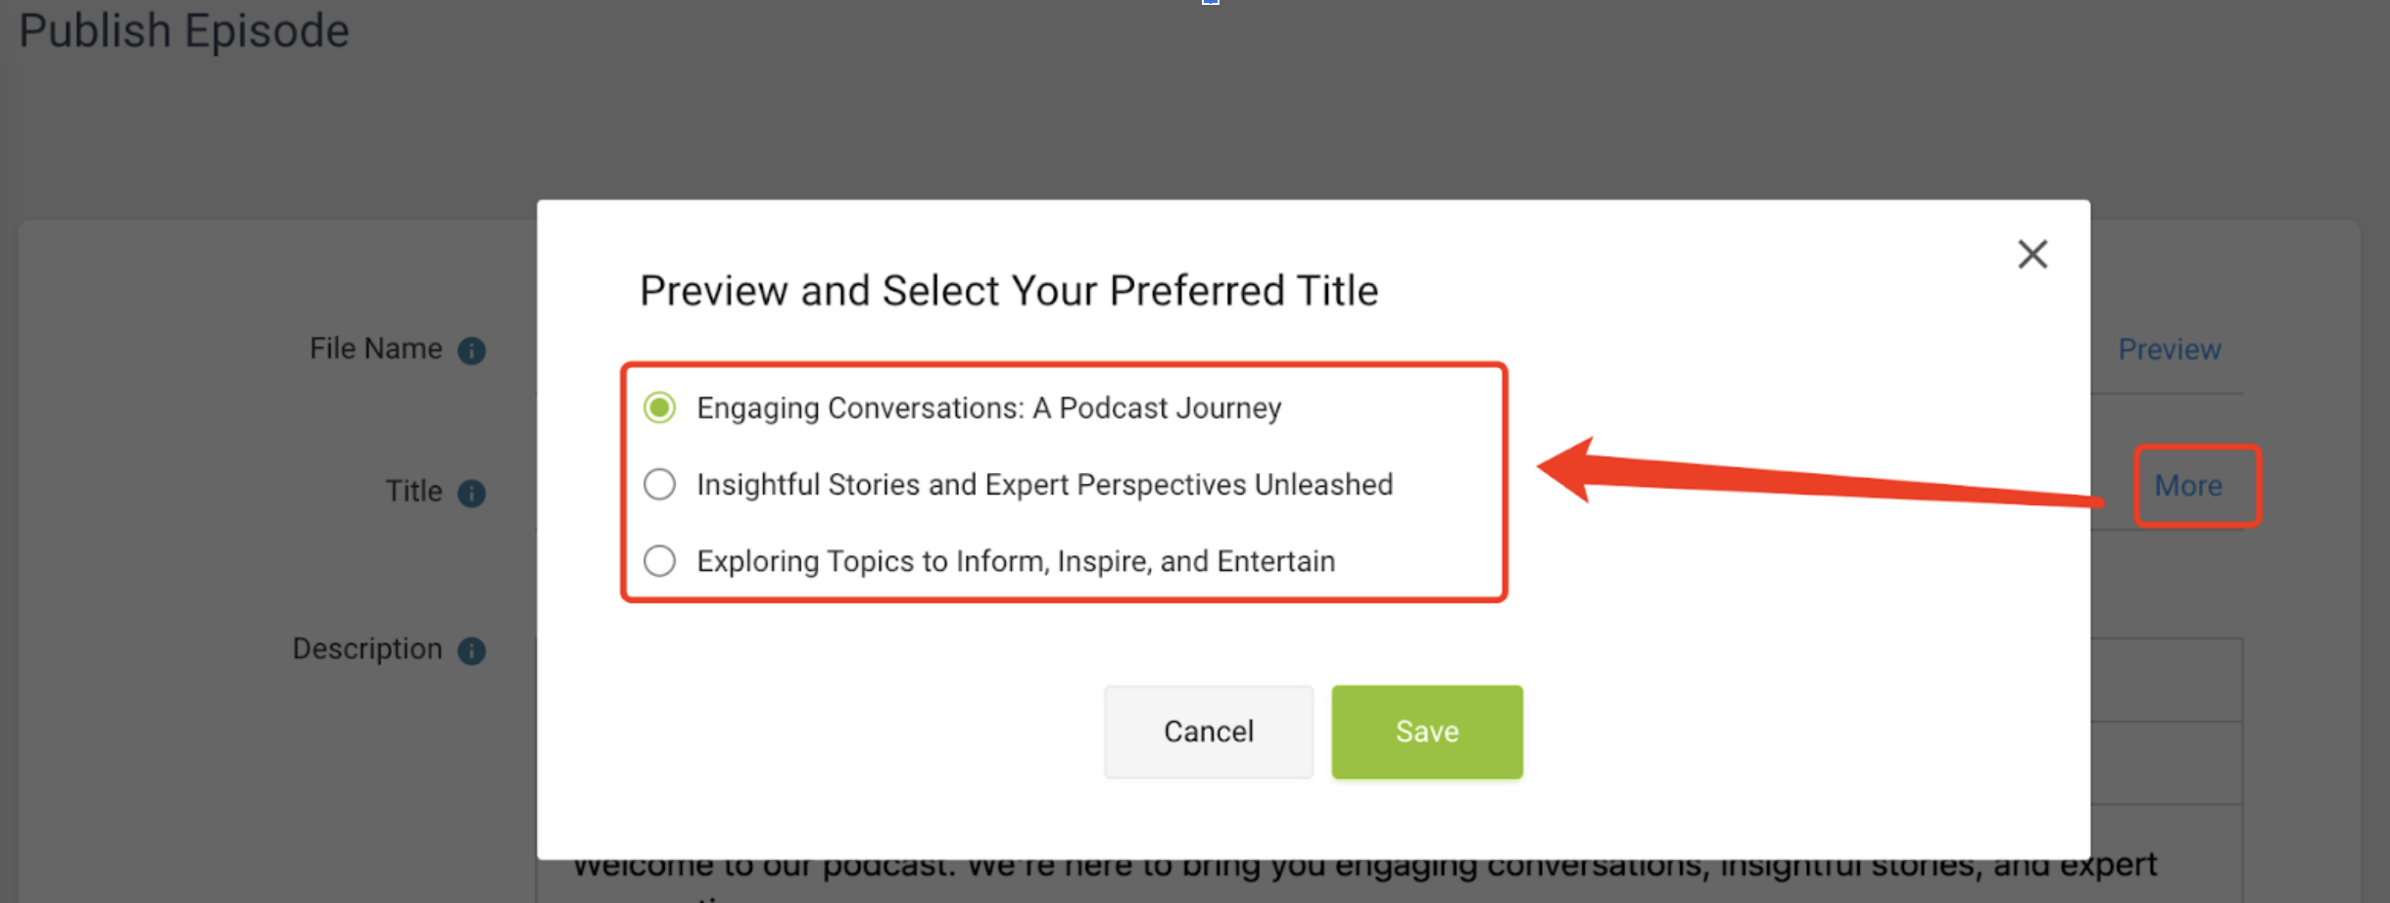Screen dimensions: 2390x903
Task: Click the Description field label
Action: tap(367, 648)
